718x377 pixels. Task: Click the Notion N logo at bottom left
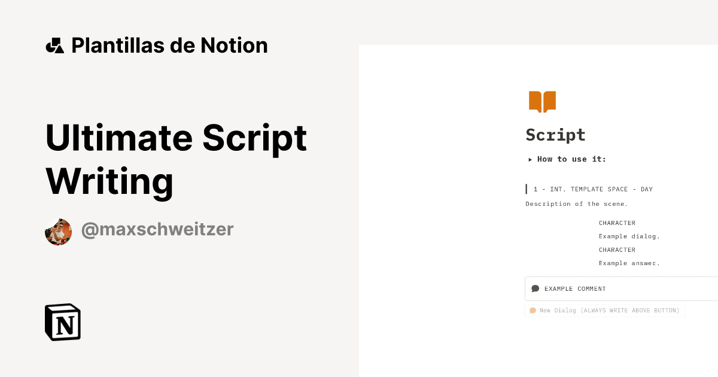click(62, 322)
